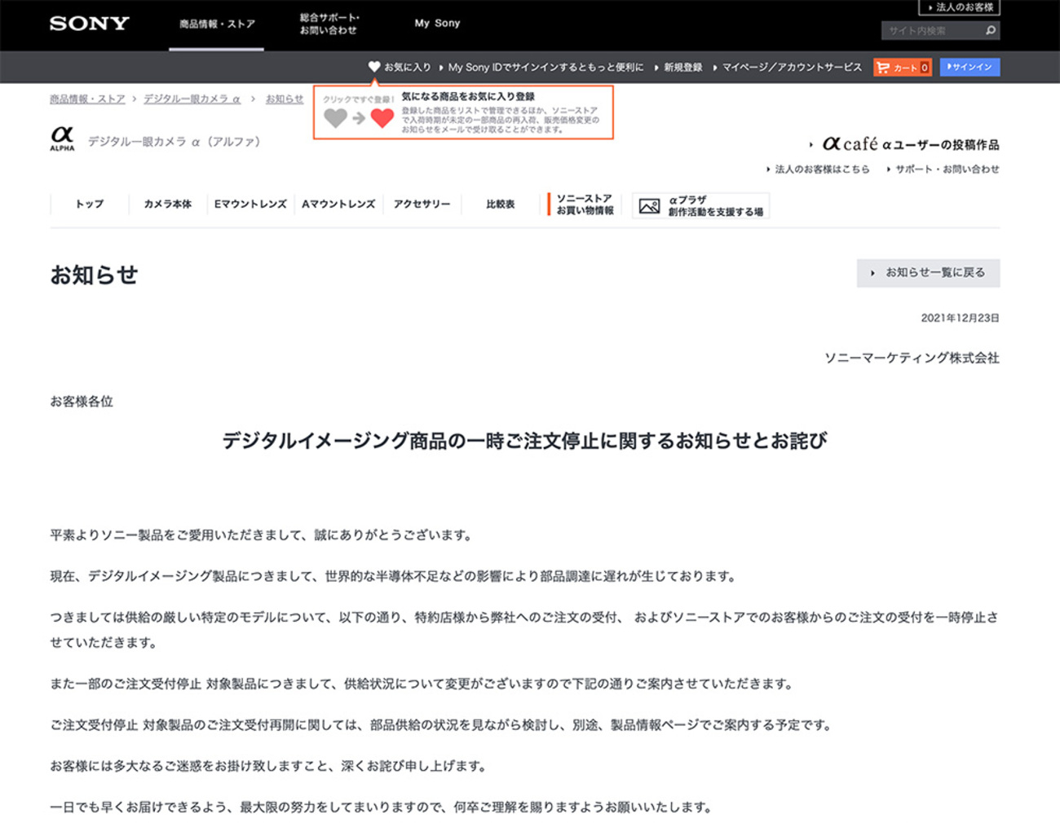The image size is (1060, 823).
Task: Open the ソニーストア お買い物情報 tab
Action: [x=585, y=205]
